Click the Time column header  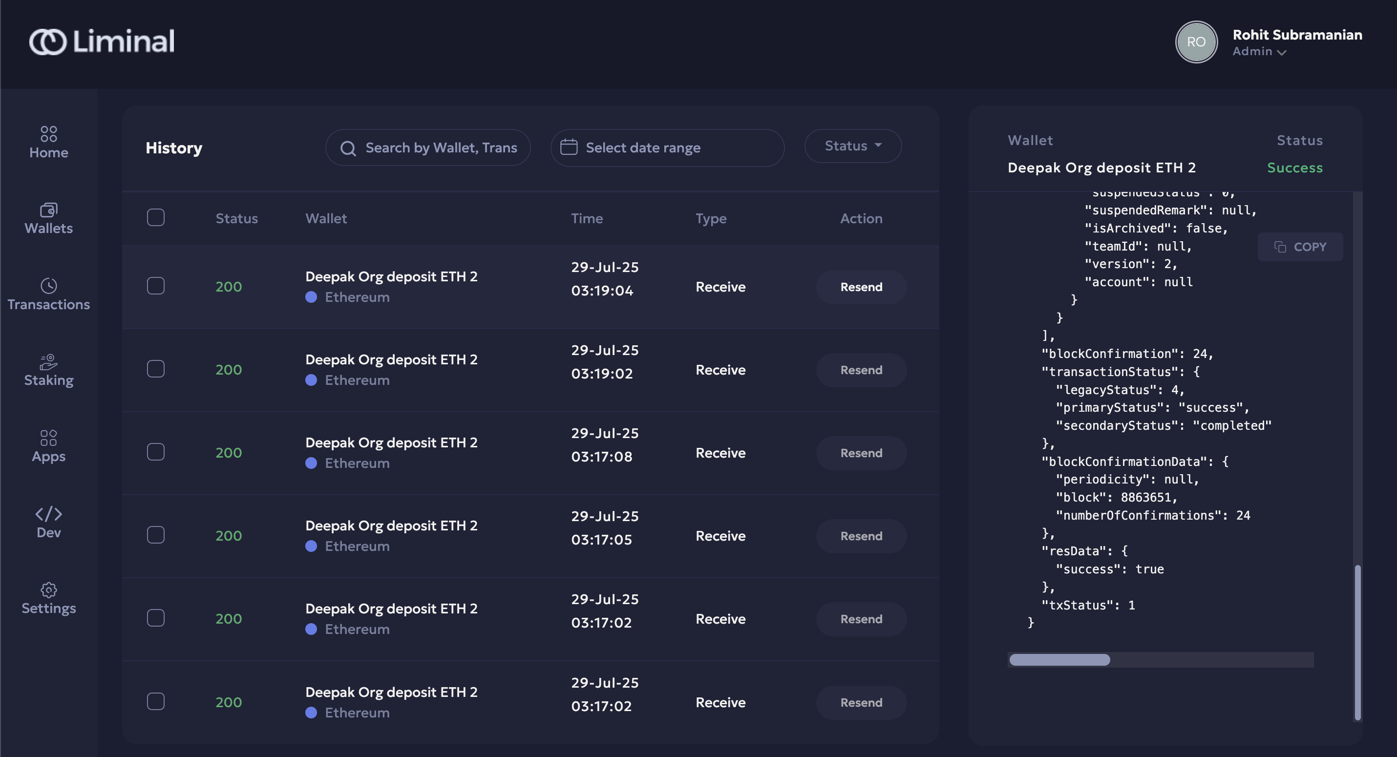(587, 218)
